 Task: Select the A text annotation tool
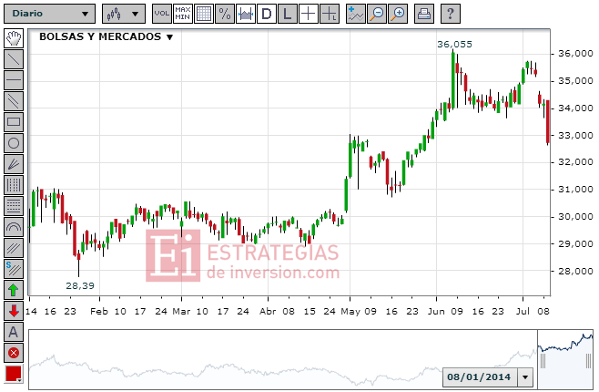pos(14,332)
